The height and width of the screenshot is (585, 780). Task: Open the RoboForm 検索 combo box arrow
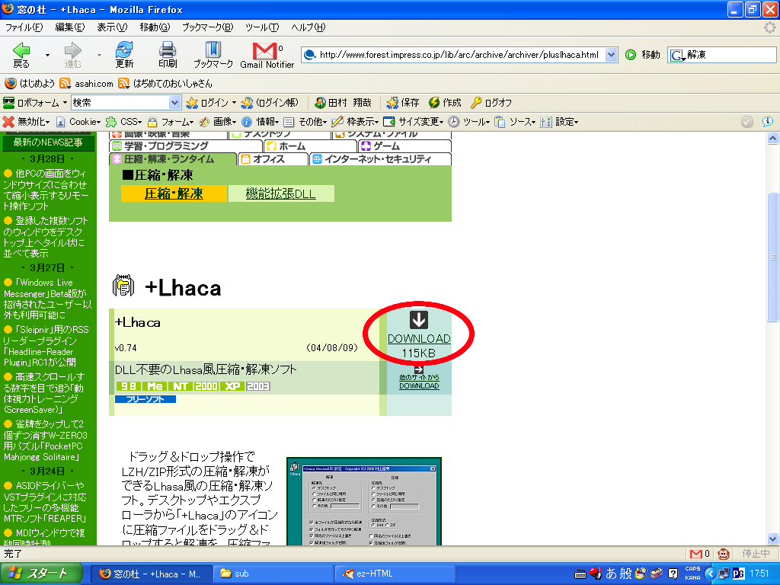click(x=174, y=103)
